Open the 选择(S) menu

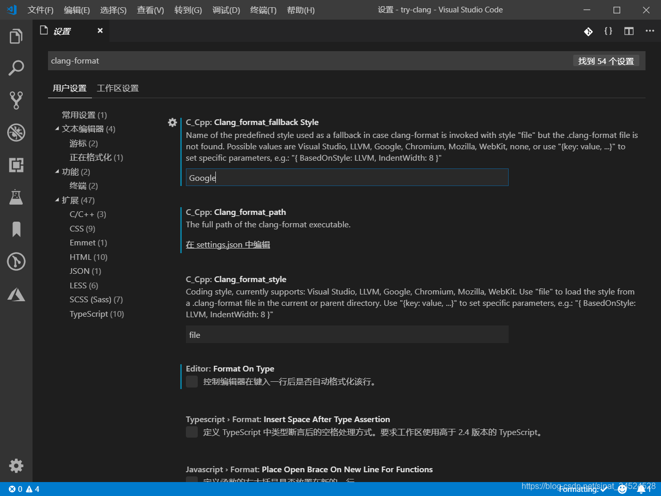tap(113, 10)
